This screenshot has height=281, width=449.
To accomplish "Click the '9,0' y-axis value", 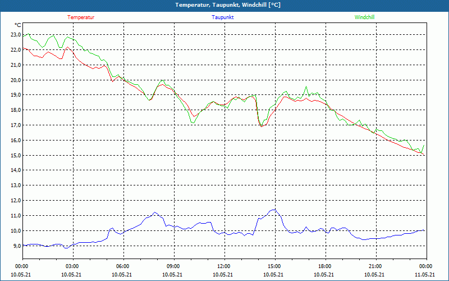I will point(17,246).
